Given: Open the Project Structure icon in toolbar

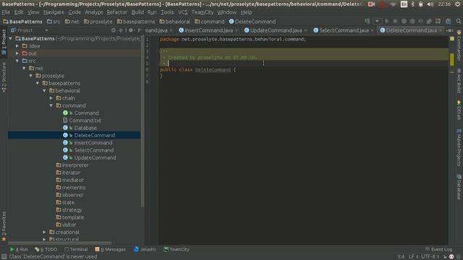Looking at the screenshot, I should click(x=449, y=21).
